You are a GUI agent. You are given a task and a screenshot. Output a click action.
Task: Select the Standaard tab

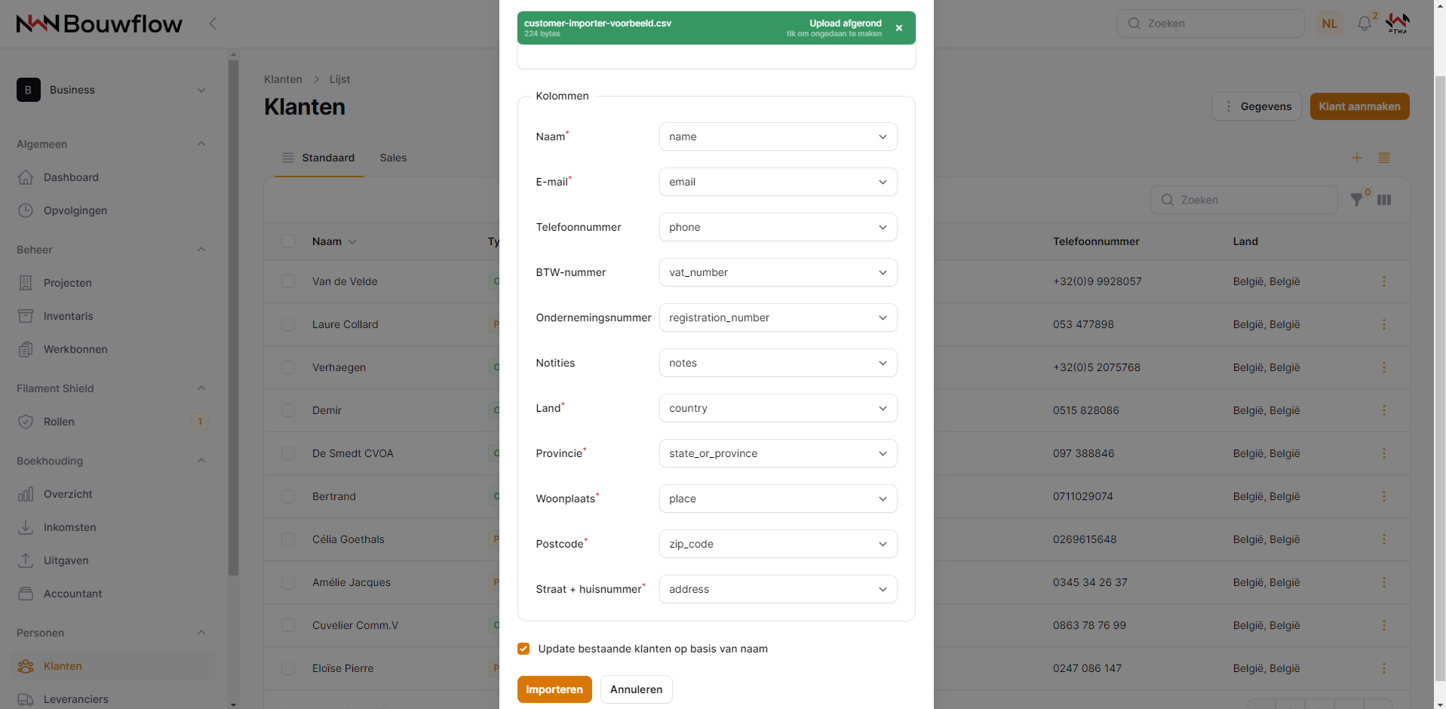point(319,158)
